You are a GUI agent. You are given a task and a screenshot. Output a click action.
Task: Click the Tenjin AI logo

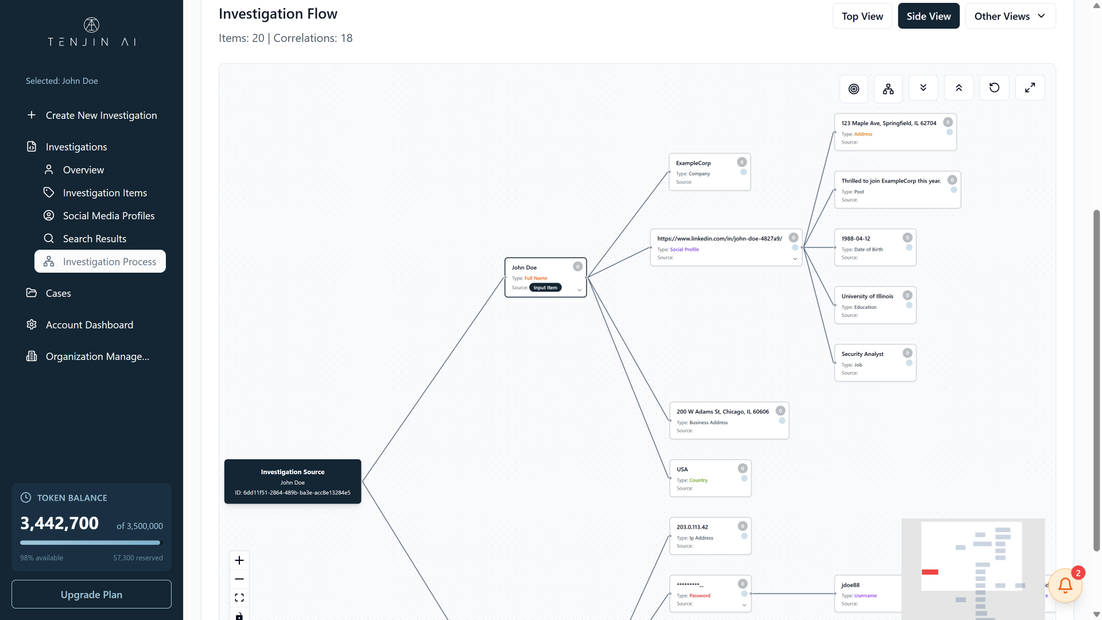[91, 33]
